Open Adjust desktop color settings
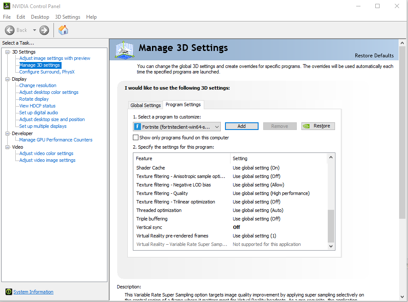Viewport: 408px width, 302px height. (x=49, y=92)
